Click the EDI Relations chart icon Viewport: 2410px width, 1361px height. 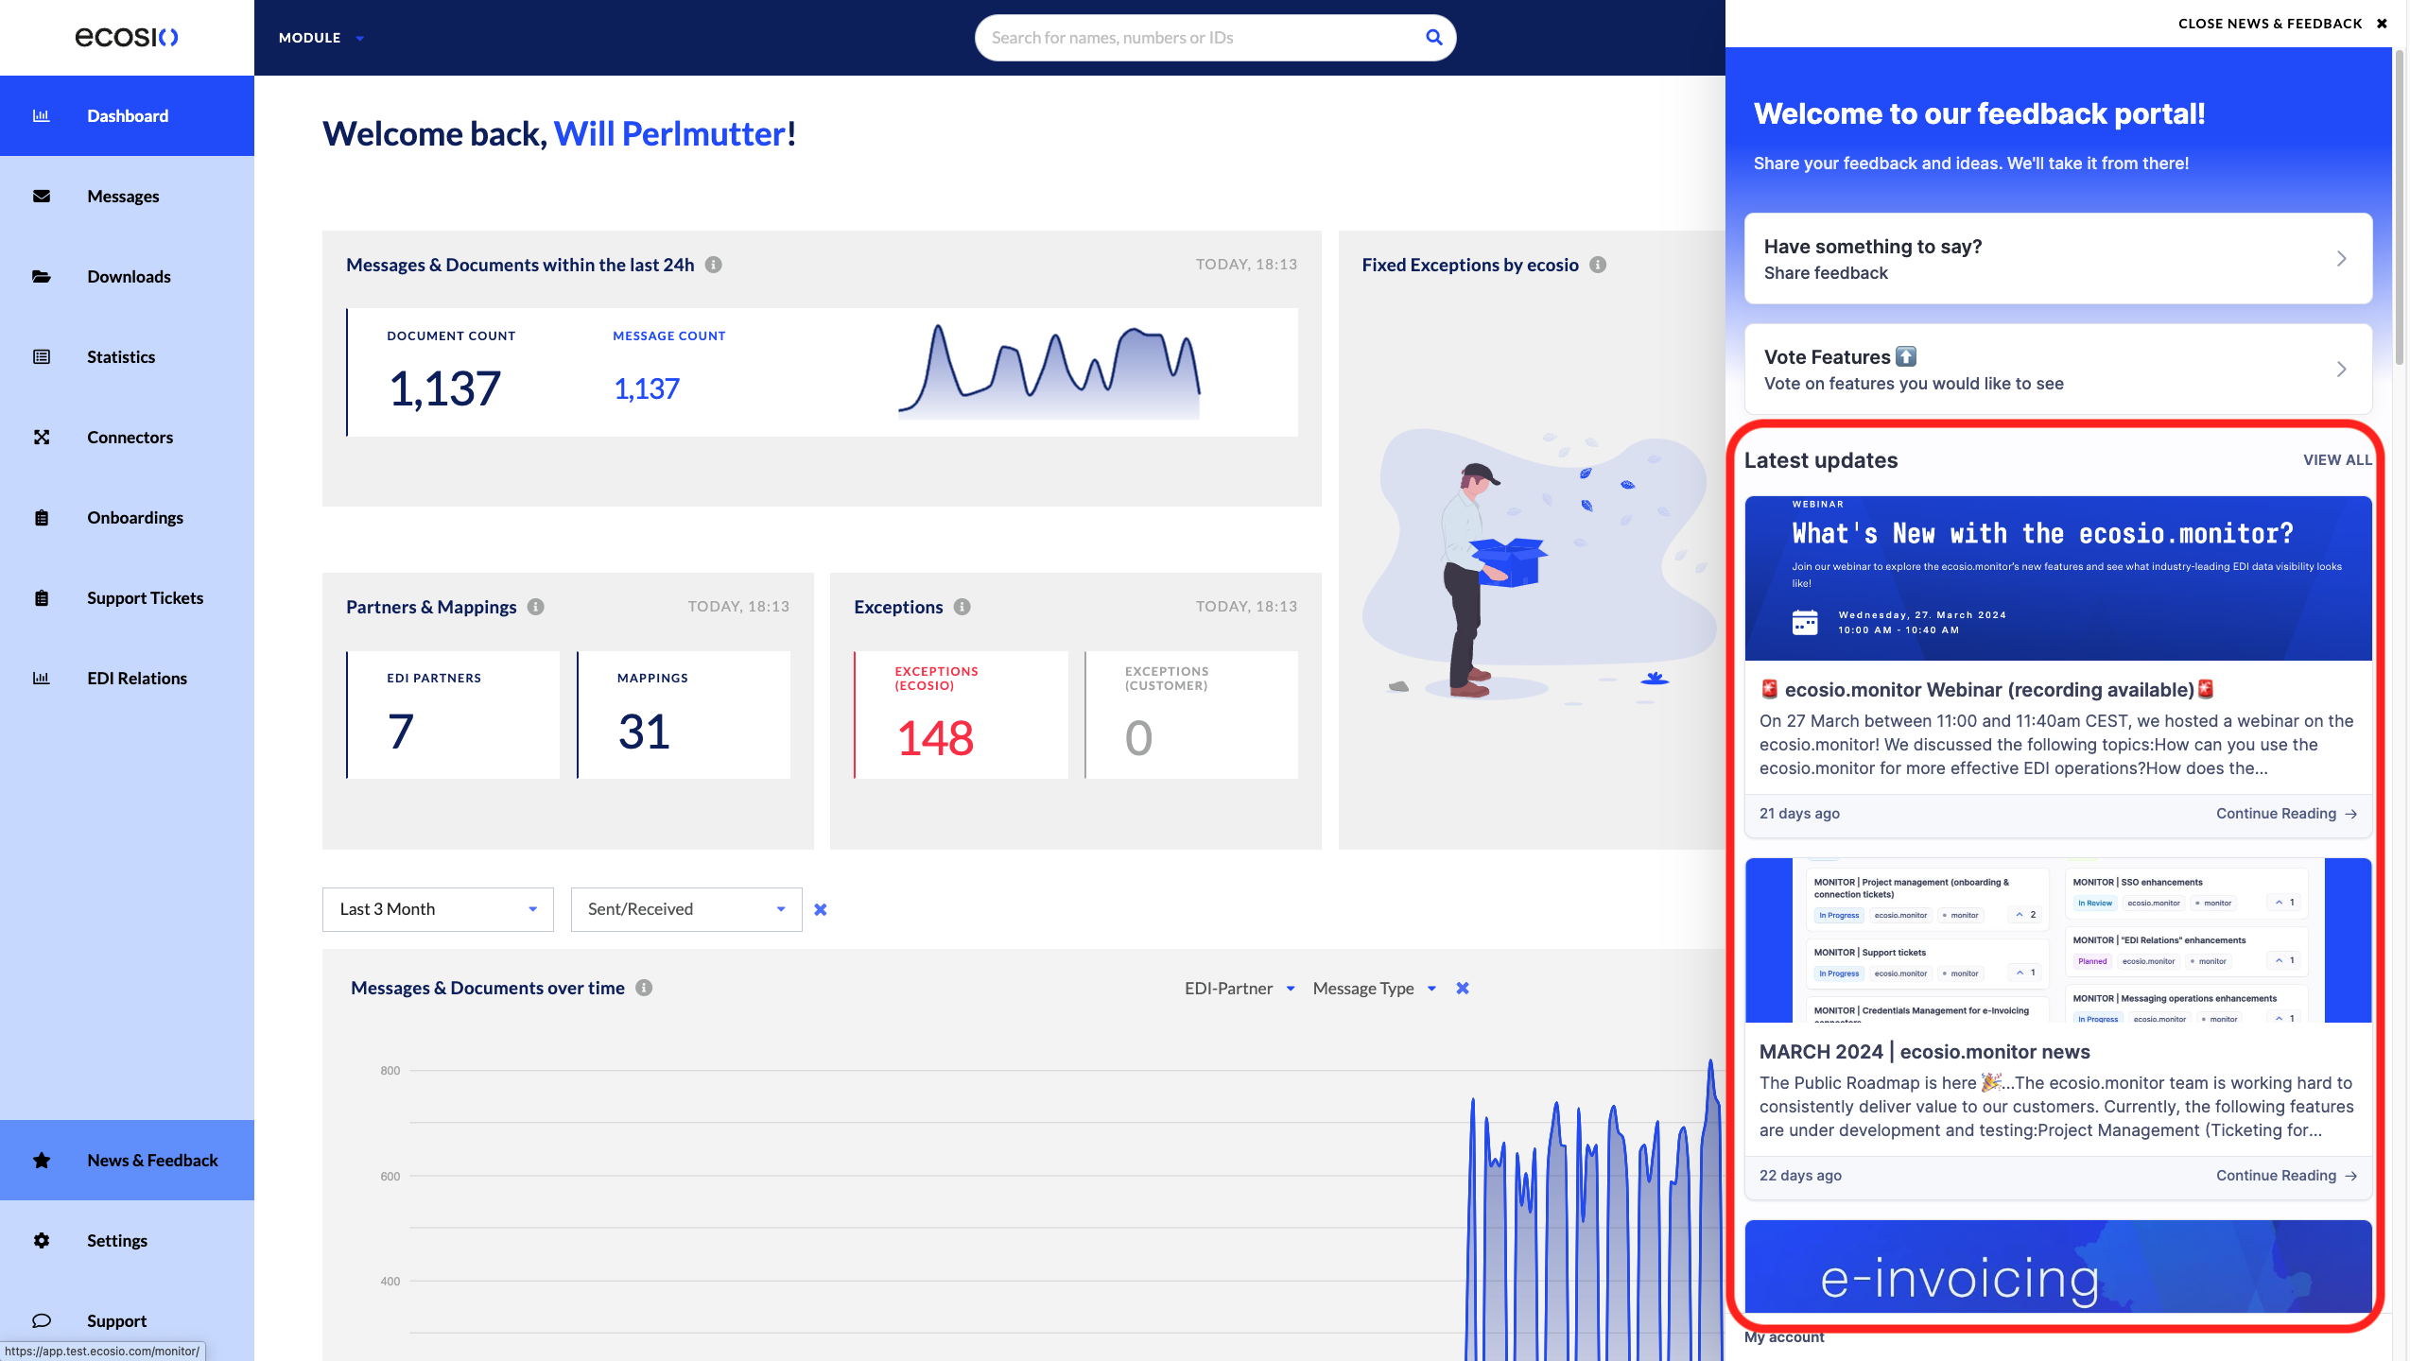tap(42, 678)
